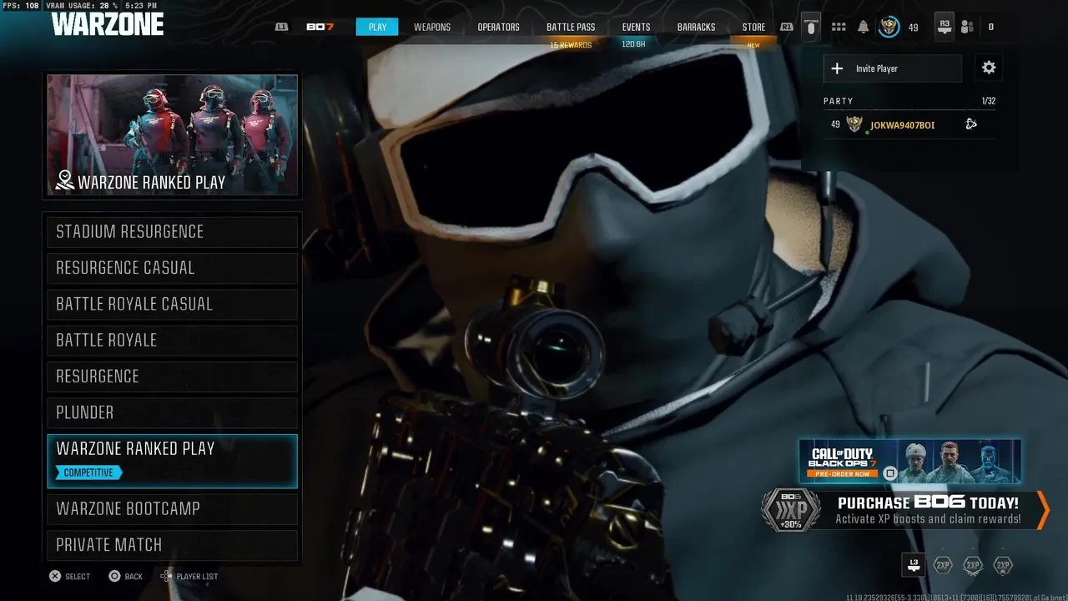Click the L1 bumper tab-left icon
The height and width of the screenshot is (601, 1068).
tap(281, 27)
